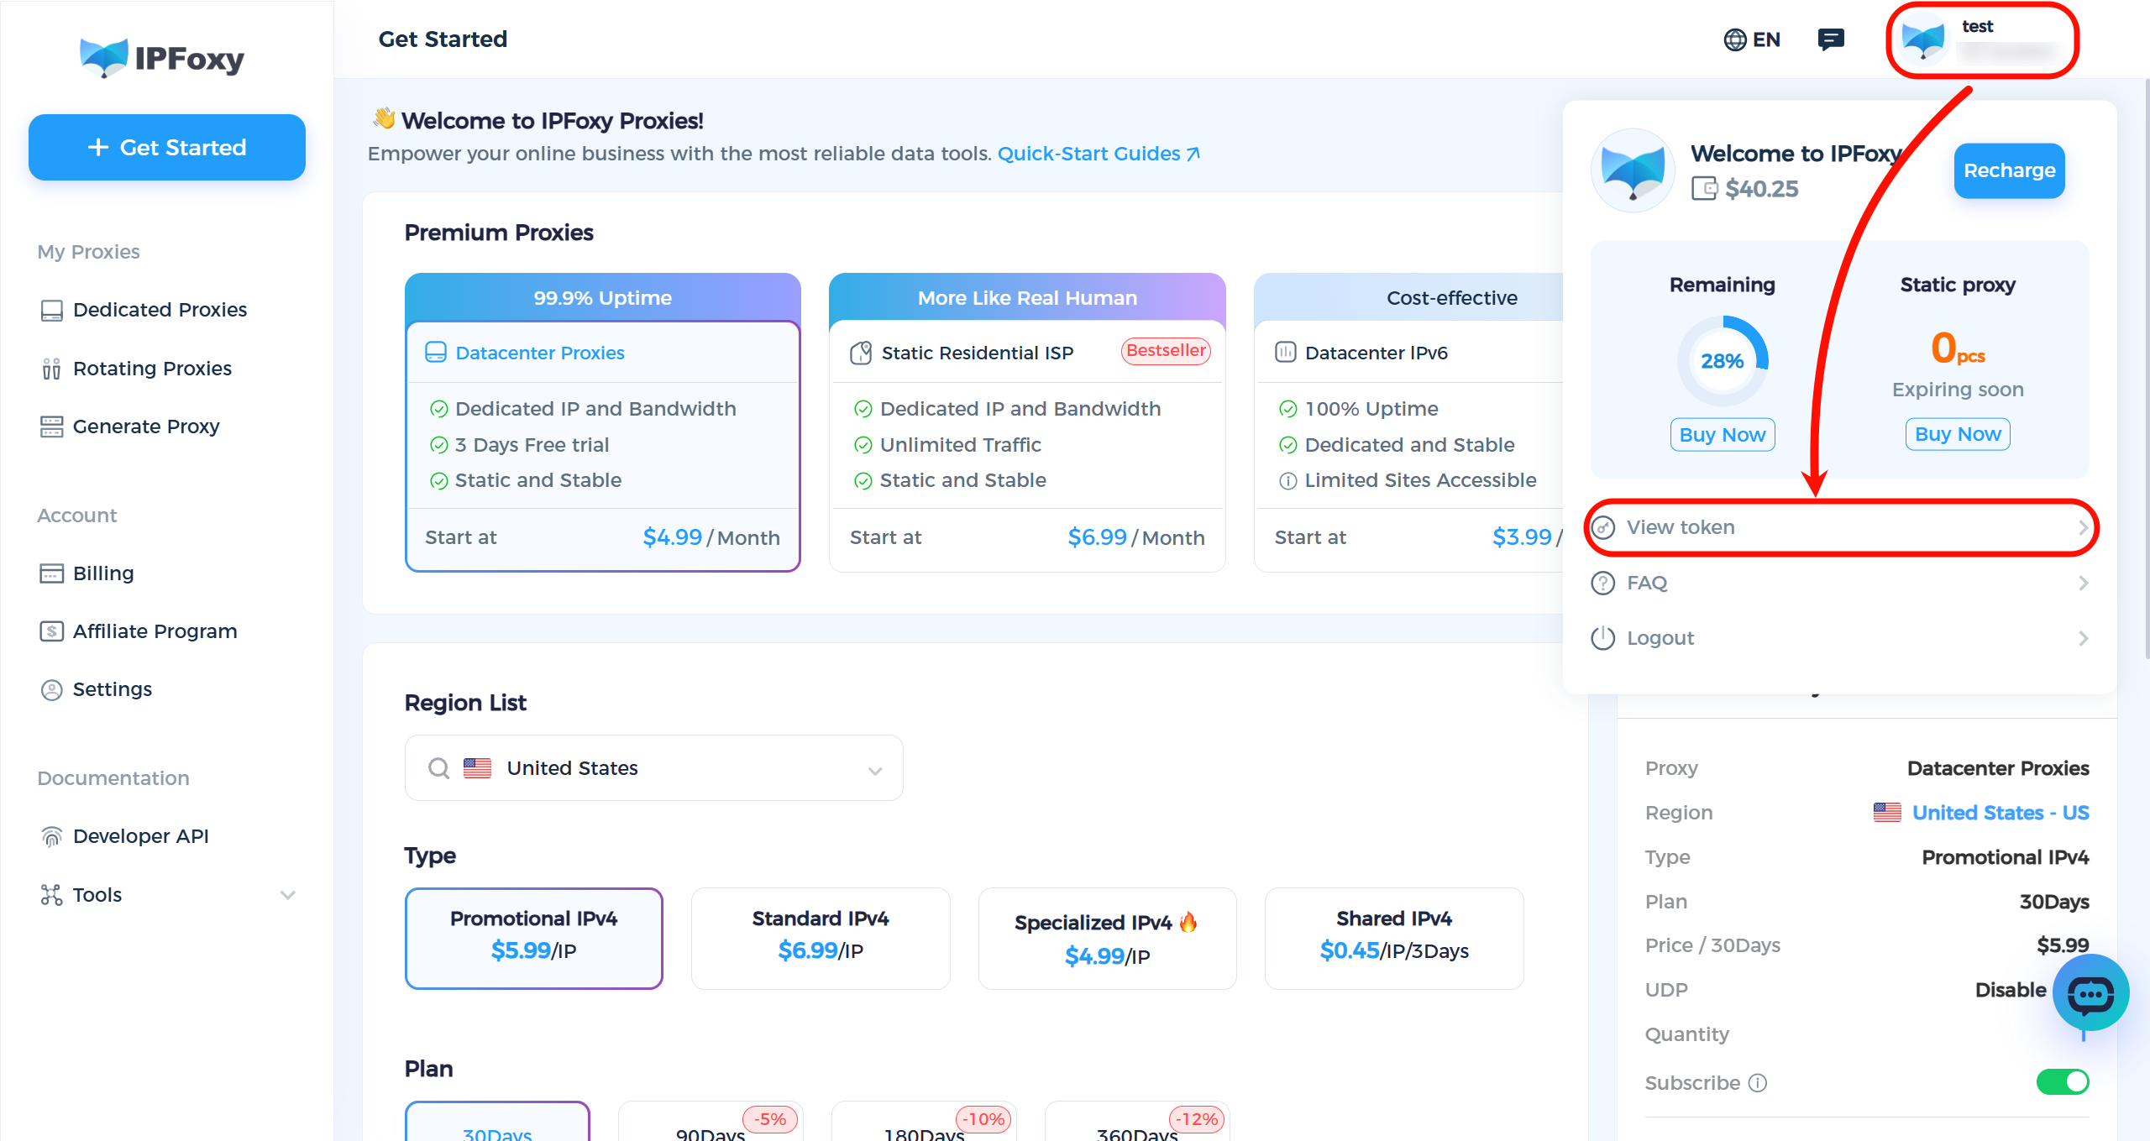Click the IPFoxy logo in sidebar

(162, 58)
